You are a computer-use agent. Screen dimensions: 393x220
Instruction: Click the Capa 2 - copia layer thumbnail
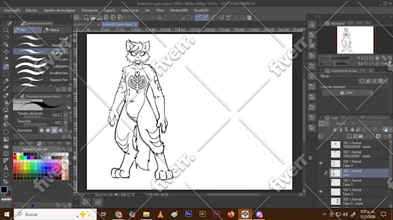pos(335,201)
